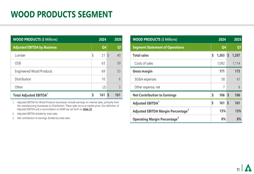Click the Other row label in EBITDA table
254x174 pixels.
click(x=19, y=87)
